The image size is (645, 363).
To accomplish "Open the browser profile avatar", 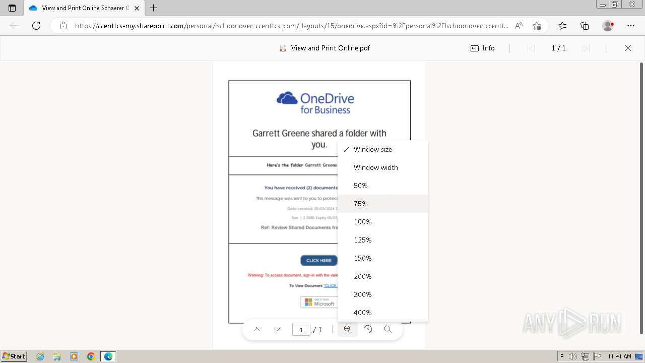I will (608, 26).
